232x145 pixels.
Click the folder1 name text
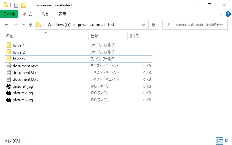[x=18, y=45]
